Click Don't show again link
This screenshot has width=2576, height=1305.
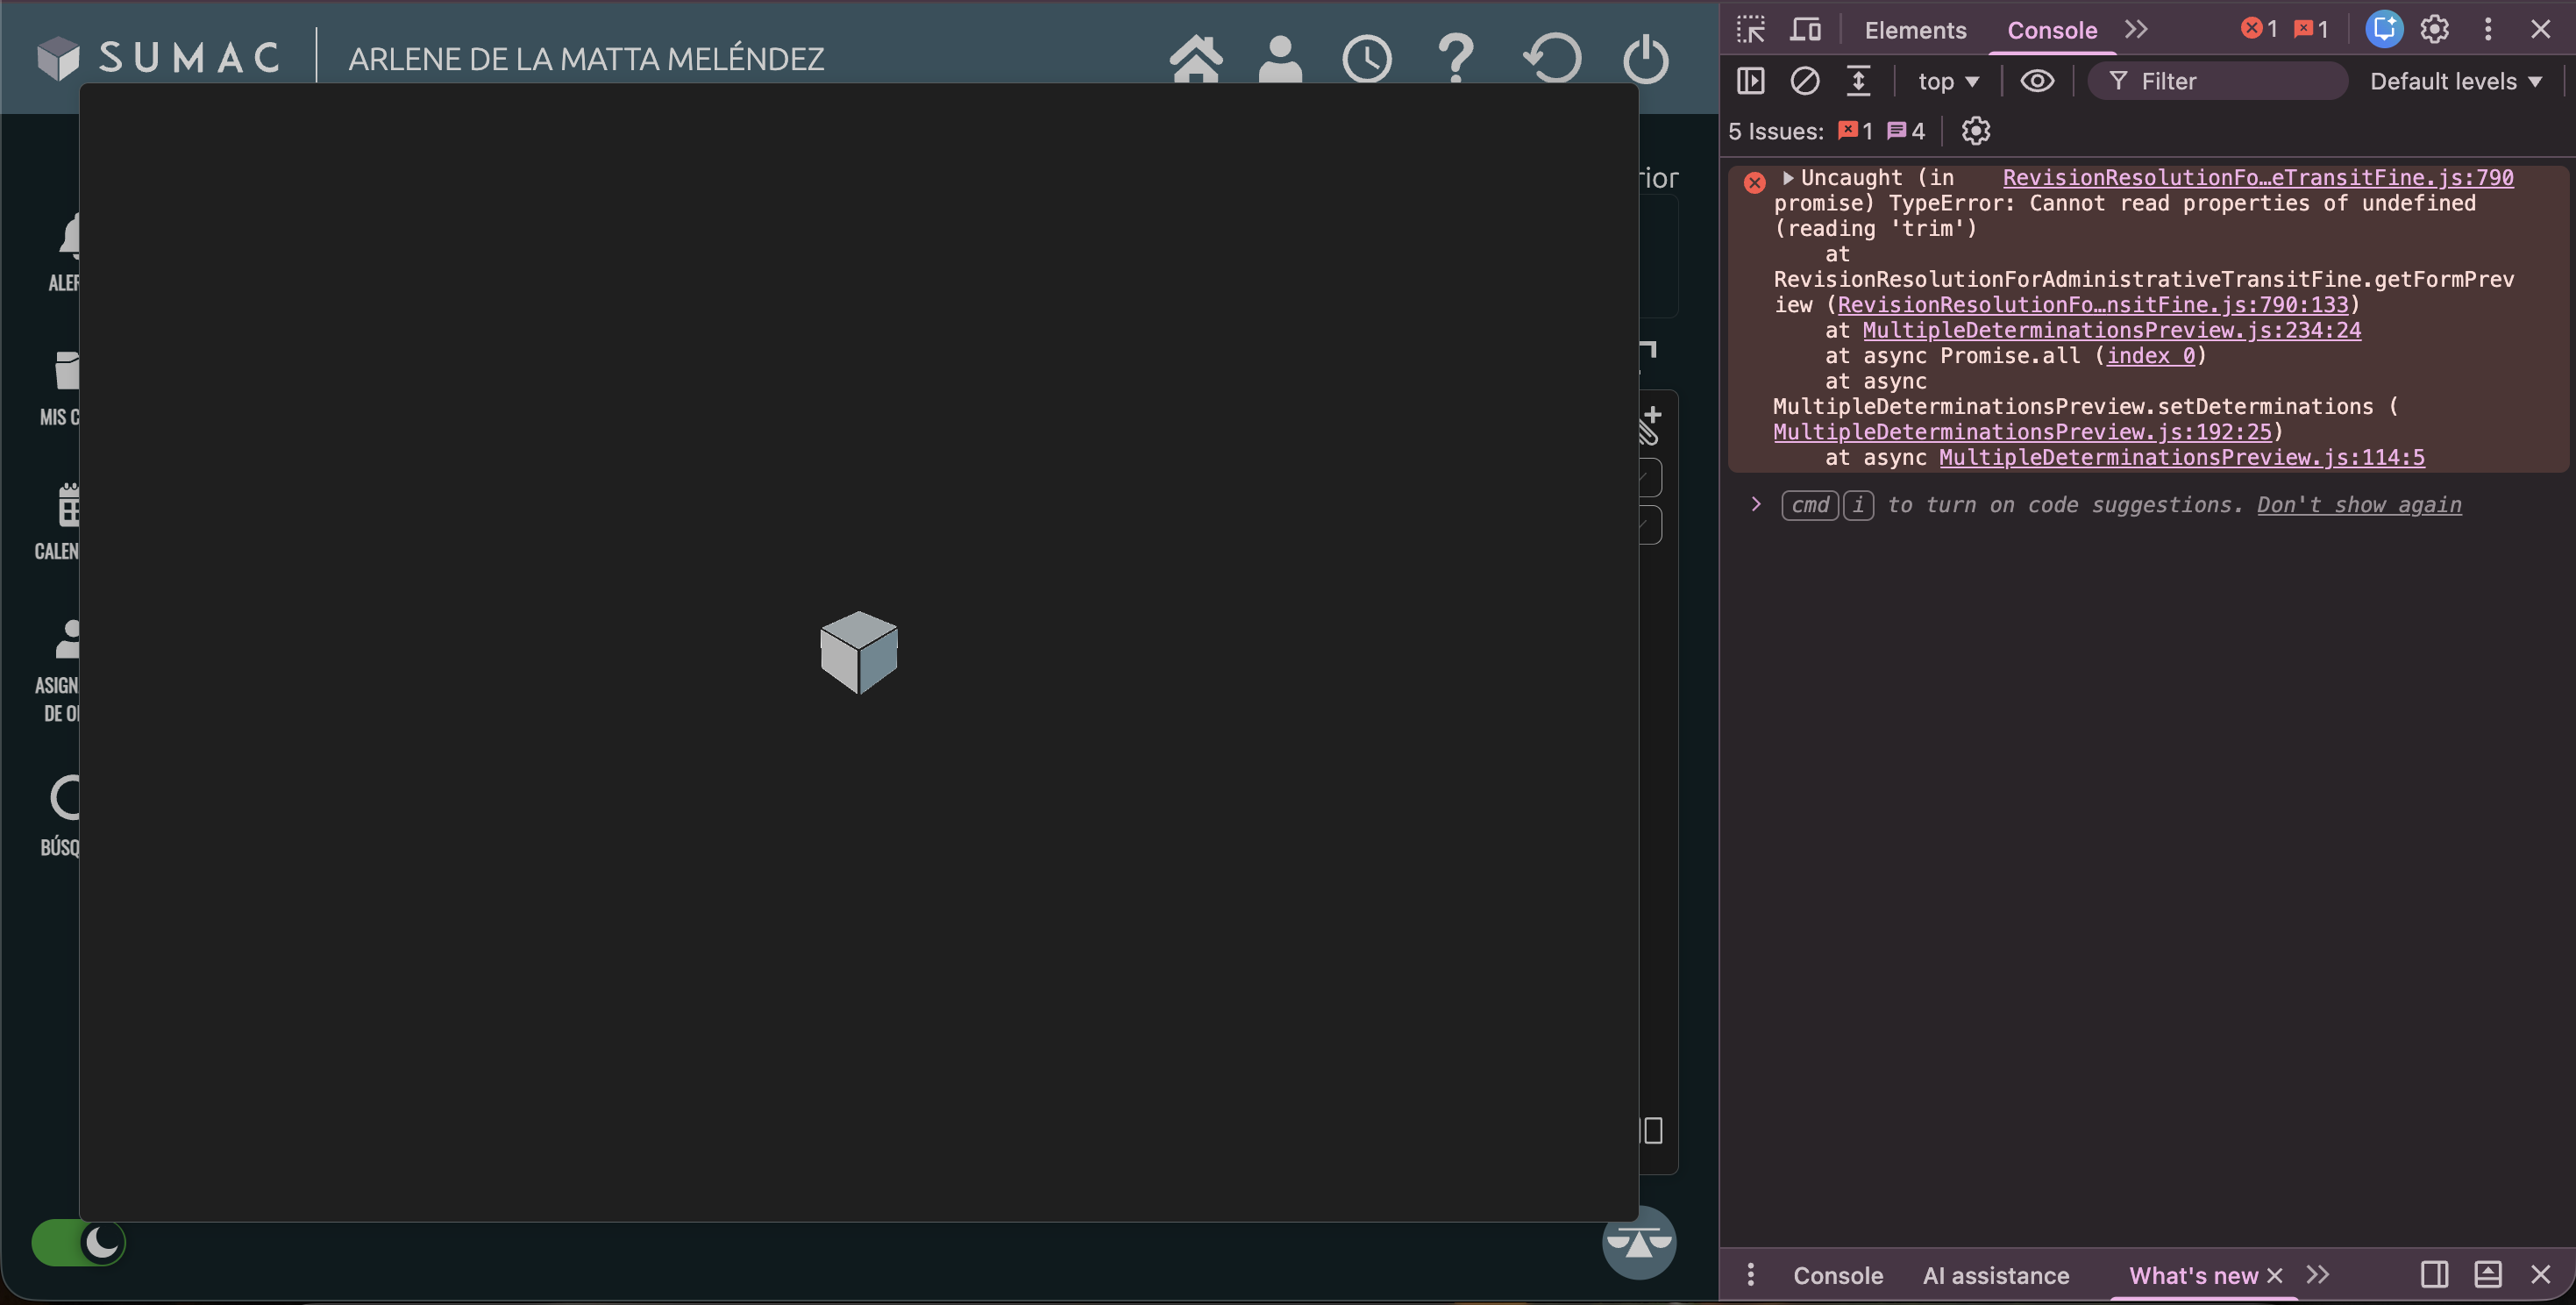2359,505
